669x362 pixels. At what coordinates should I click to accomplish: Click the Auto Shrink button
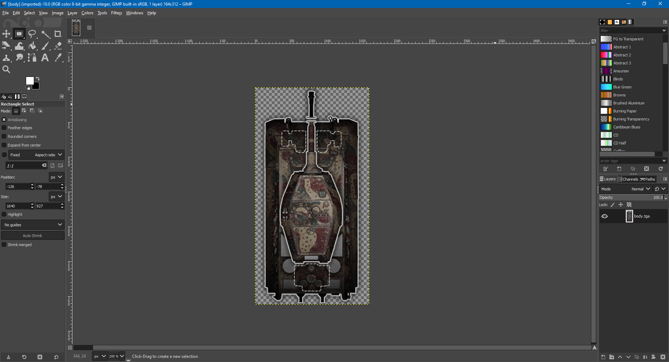coord(32,236)
